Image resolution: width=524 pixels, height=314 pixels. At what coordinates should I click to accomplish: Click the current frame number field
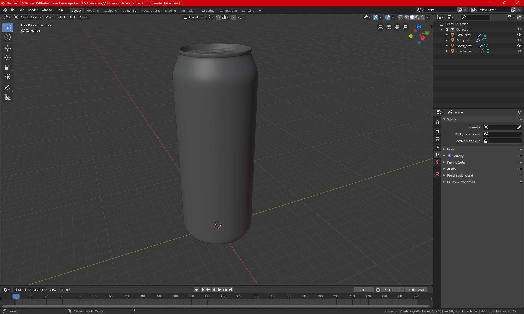click(364, 290)
